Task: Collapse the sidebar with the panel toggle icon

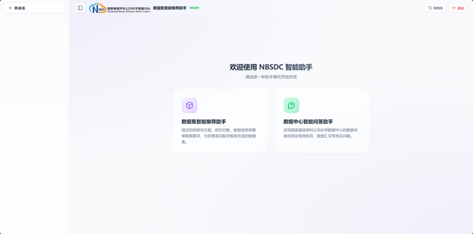Action: [80, 8]
